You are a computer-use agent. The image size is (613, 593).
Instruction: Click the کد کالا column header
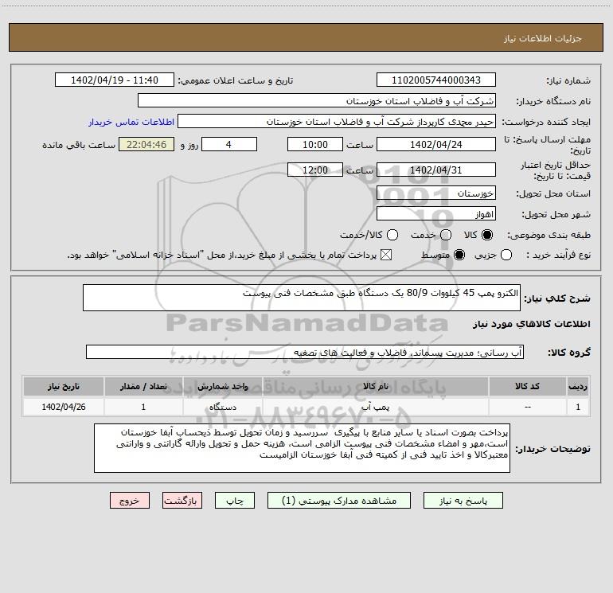[x=527, y=386]
